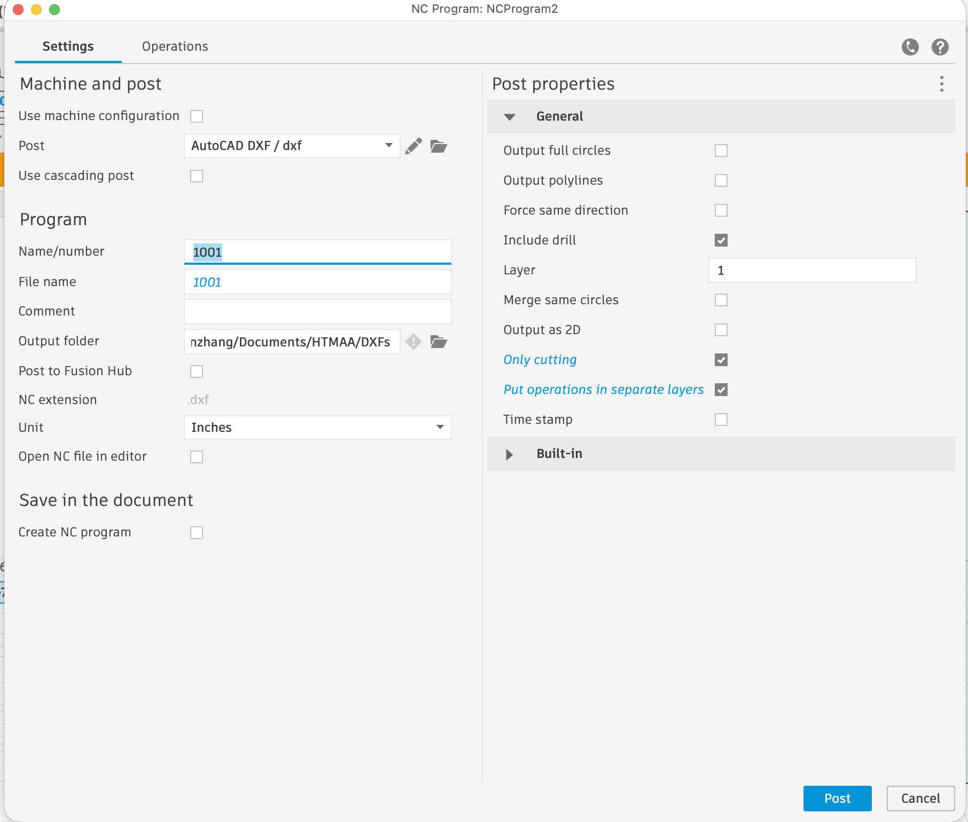Image resolution: width=968 pixels, height=822 pixels.
Task: Toggle Put operations in separate layers
Action: (721, 390)
